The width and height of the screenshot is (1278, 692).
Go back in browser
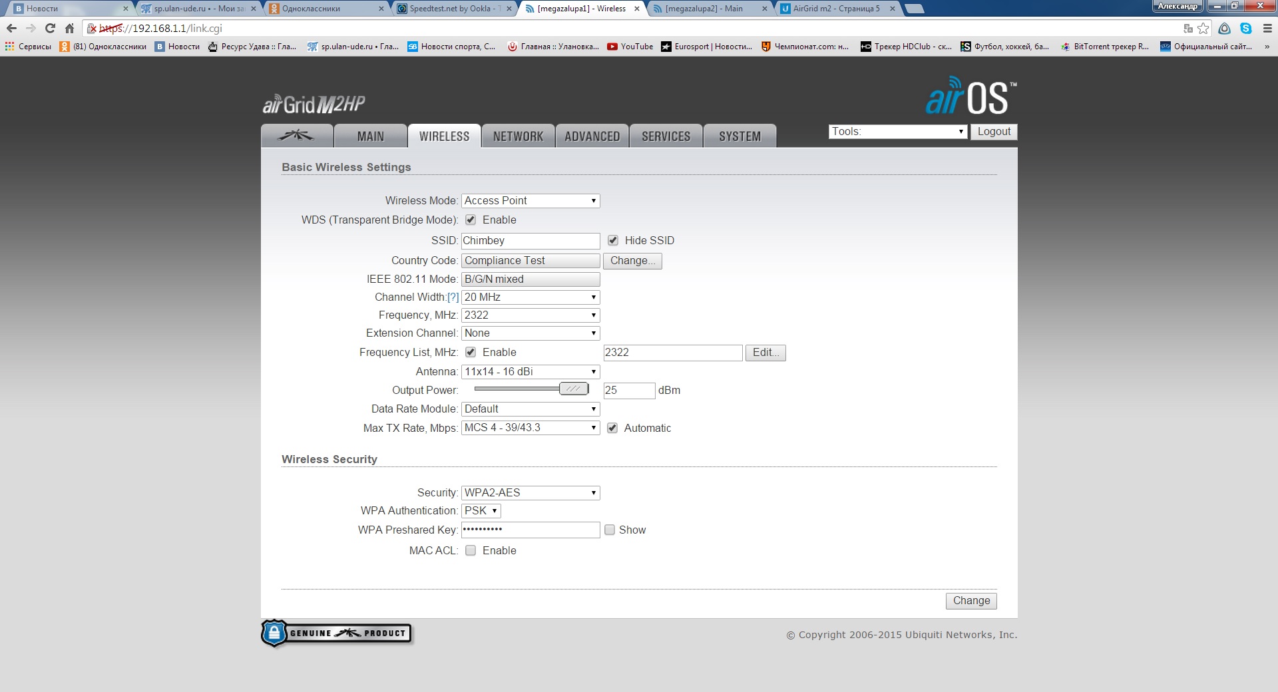click(11, 29)
